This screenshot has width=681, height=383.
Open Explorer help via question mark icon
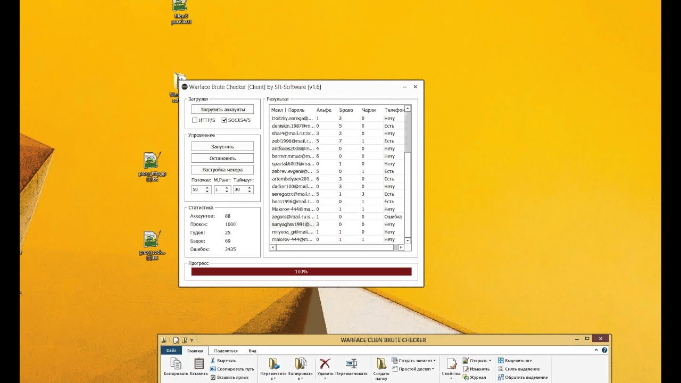coord(604,351)
